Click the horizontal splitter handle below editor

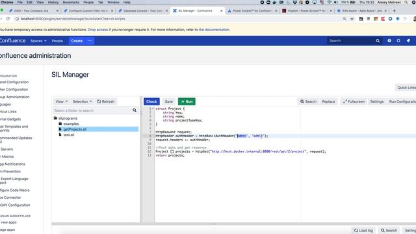(213, 224)
